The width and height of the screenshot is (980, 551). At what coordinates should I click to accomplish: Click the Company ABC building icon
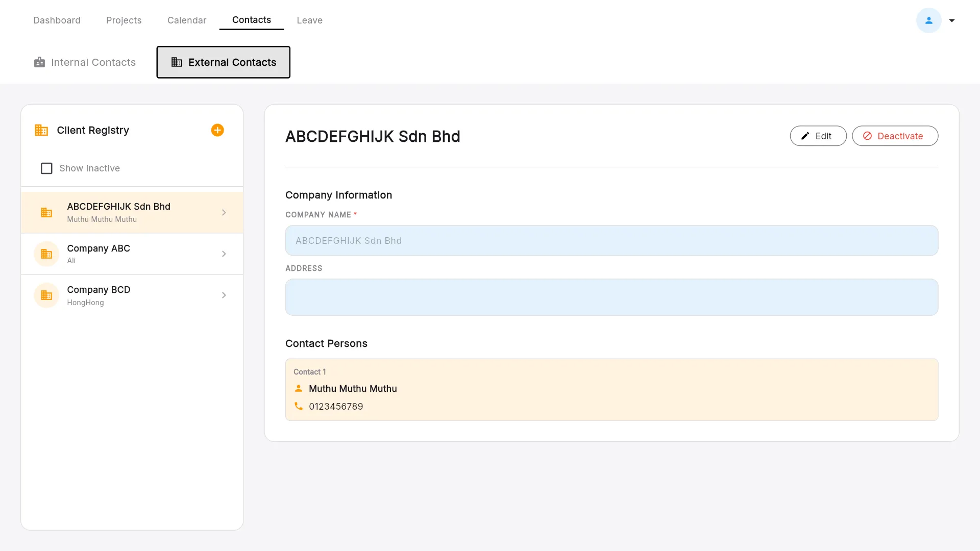(46, 254)
